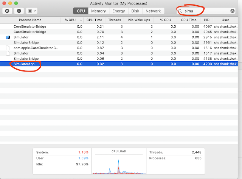Select the Simulator process PID 2915
This screenshot has height=179, width=242.
coord(119,37)
